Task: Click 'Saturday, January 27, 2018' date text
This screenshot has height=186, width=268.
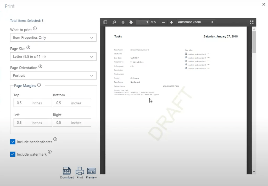Action: (220, 36)
